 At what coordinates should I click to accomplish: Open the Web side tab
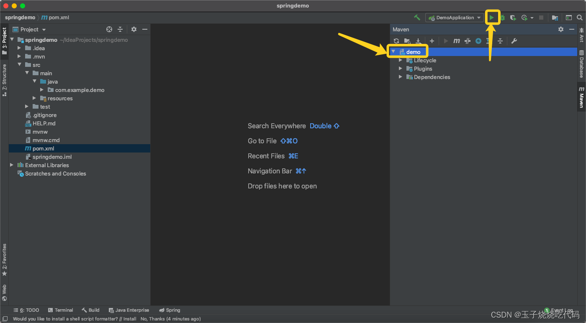click(4, 293)
